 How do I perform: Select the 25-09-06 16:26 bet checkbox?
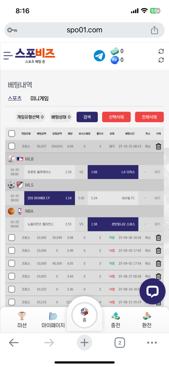tap(12, 238)
